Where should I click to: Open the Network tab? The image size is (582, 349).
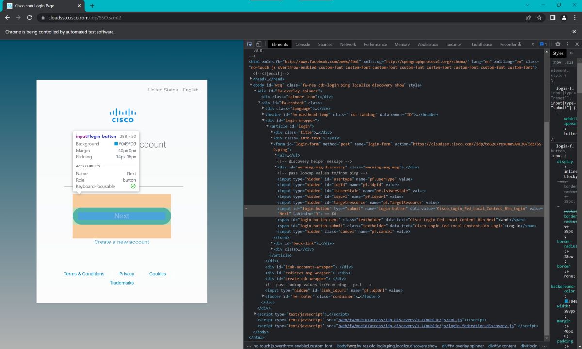click(x=348, y=44)
